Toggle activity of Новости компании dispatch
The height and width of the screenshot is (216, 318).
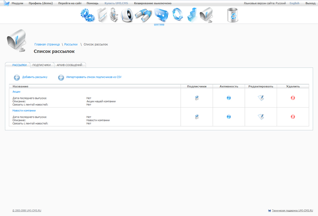point(229,117)
